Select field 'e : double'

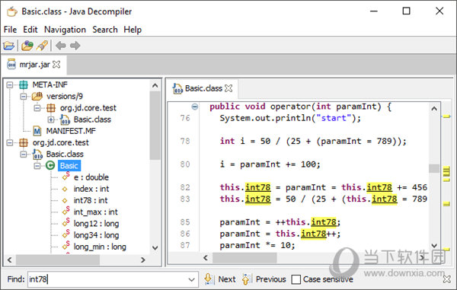tap(91, 177)
